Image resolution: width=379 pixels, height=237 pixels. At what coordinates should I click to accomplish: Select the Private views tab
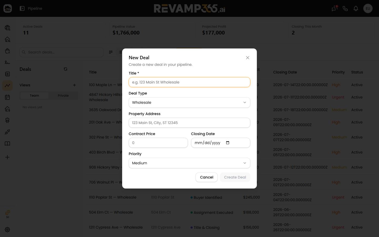tap(63, 96)
